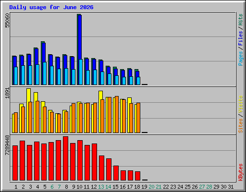246x192 pixels.
Task: Click day 15 on the date axis
Action: click(115, 187)
